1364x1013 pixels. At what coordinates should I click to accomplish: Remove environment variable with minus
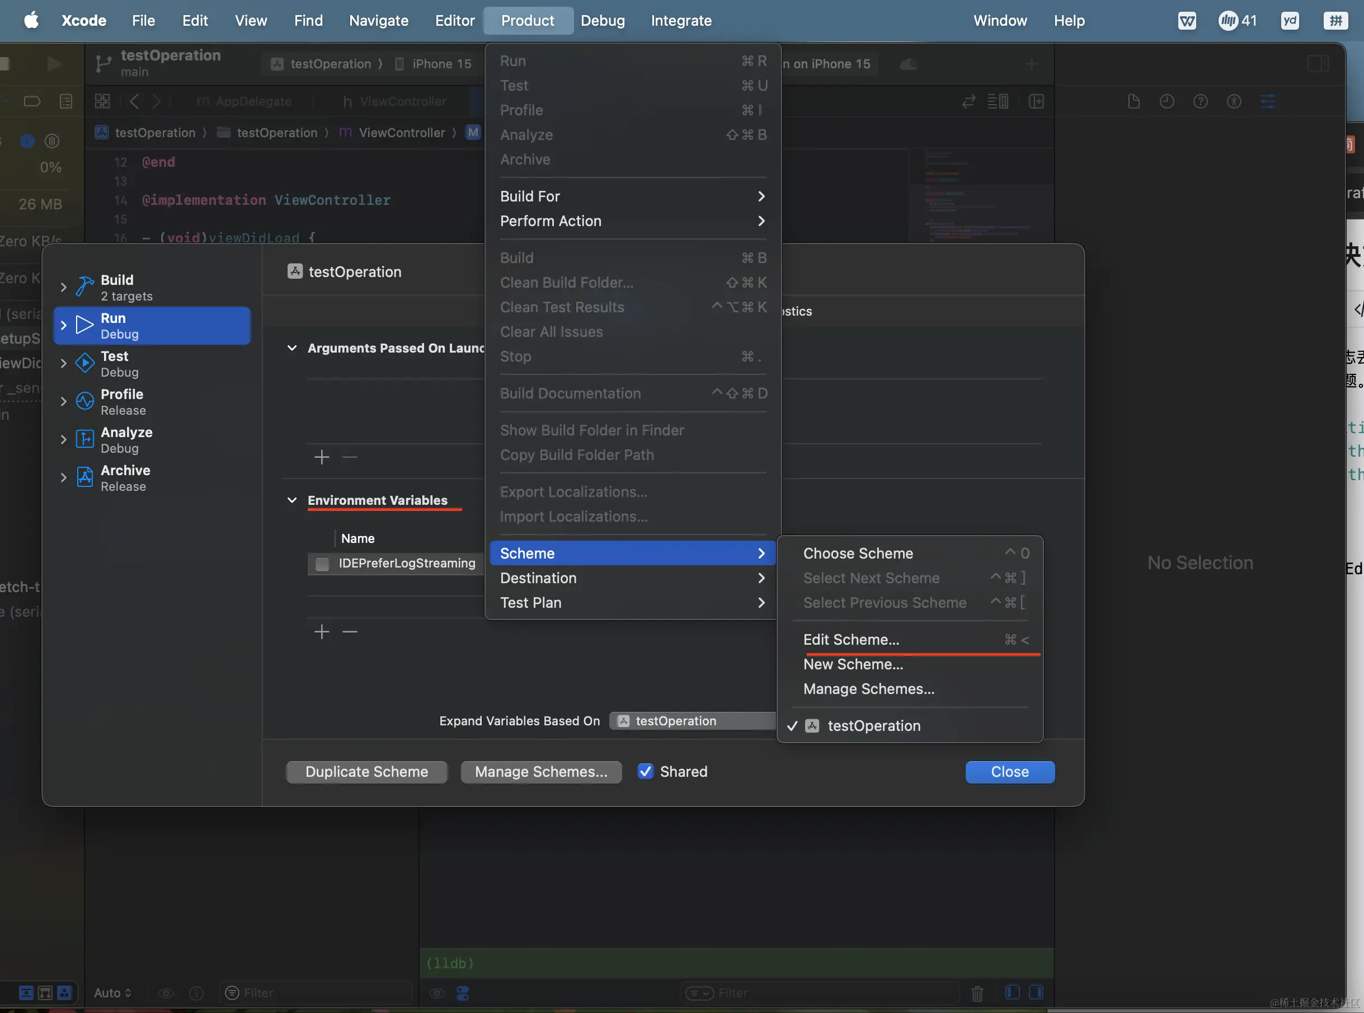point(350,632)
